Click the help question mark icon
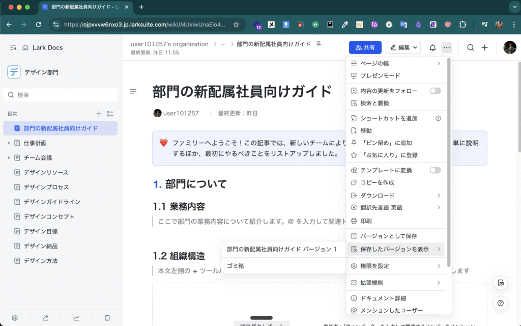Screen dimensions: 521x326 pyautogui.click(x=501, y=304)
